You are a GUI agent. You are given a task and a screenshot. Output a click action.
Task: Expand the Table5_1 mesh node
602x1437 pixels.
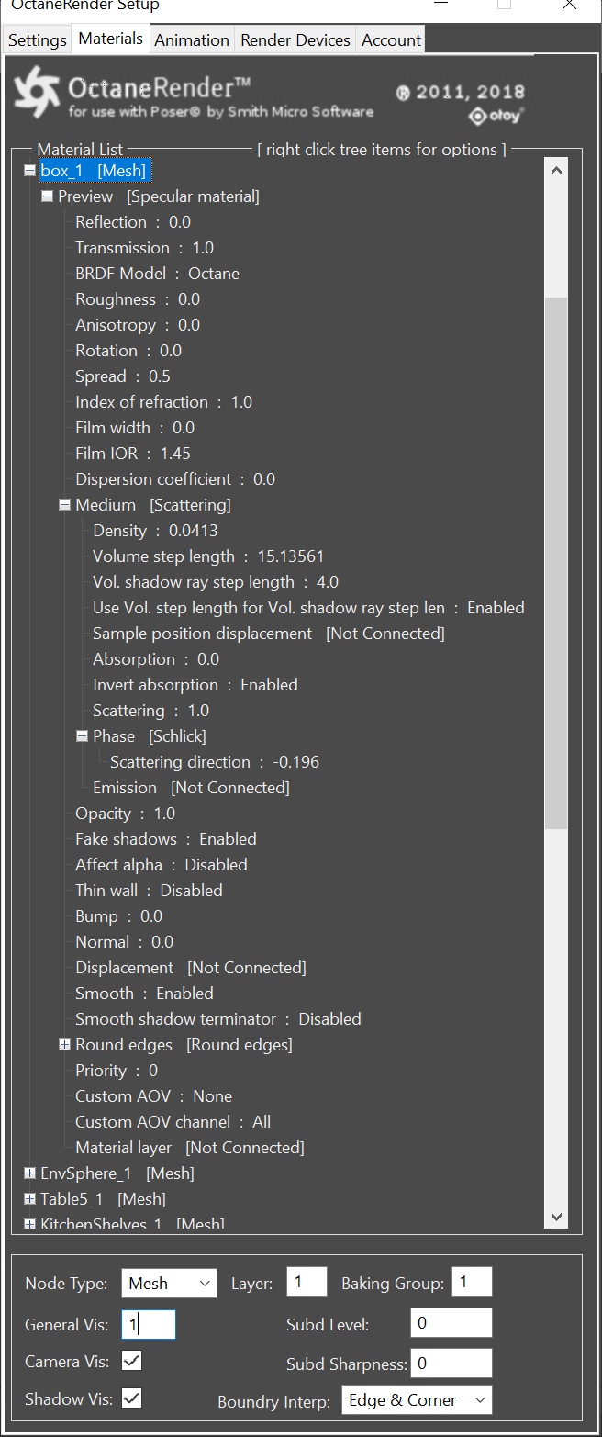tap(30, 1199)
